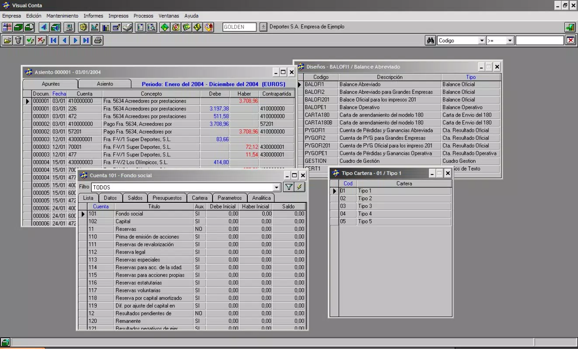Open the Codigo search field dropdown
This screenshot has width=578, height=349.
(x=482, y=41)
